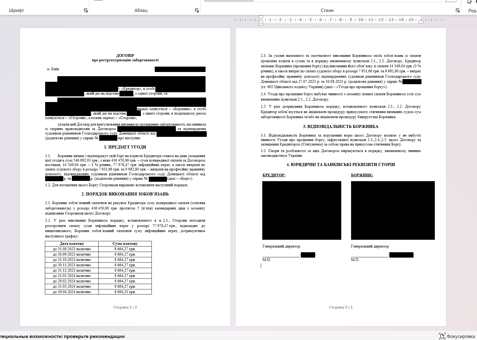Click the city text "м. Київ"
477x340 pixels.
pos(53,69)
